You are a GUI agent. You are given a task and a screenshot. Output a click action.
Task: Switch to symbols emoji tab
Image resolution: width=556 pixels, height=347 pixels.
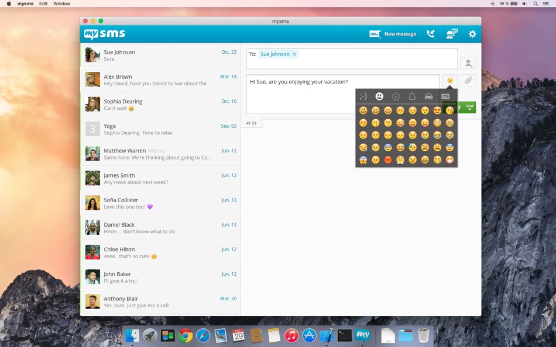pyautogui.click(x=445, y=96)
